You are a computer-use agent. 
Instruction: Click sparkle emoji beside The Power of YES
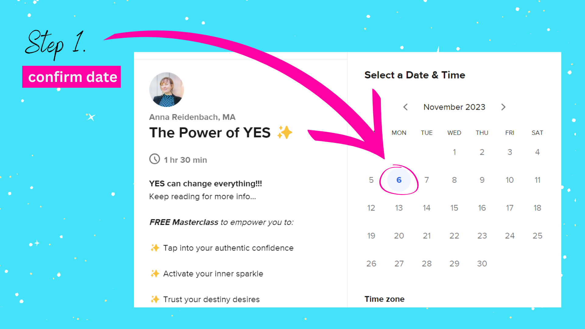tap(285, 132)
